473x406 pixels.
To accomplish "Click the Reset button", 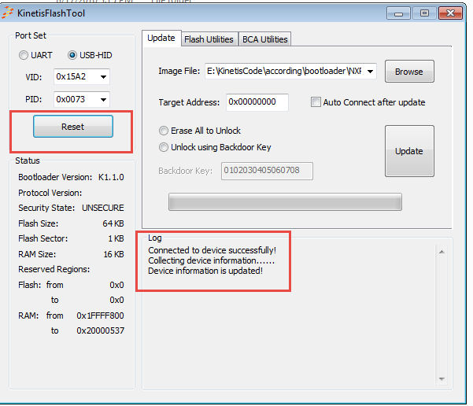I will click(x=73, y=127).
